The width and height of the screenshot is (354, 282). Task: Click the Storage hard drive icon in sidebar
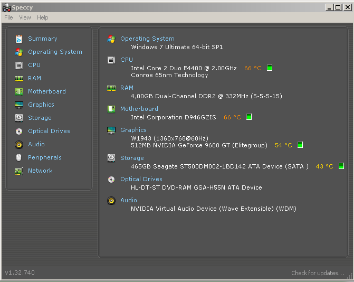point(19,118)
